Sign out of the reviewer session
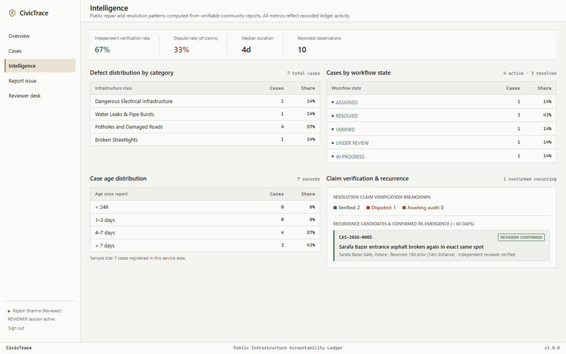Viewport: 566px width, 354px height. pyautogui.click(x=16, y=328)
